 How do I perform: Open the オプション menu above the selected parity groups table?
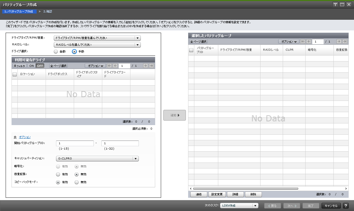[288, 41]
